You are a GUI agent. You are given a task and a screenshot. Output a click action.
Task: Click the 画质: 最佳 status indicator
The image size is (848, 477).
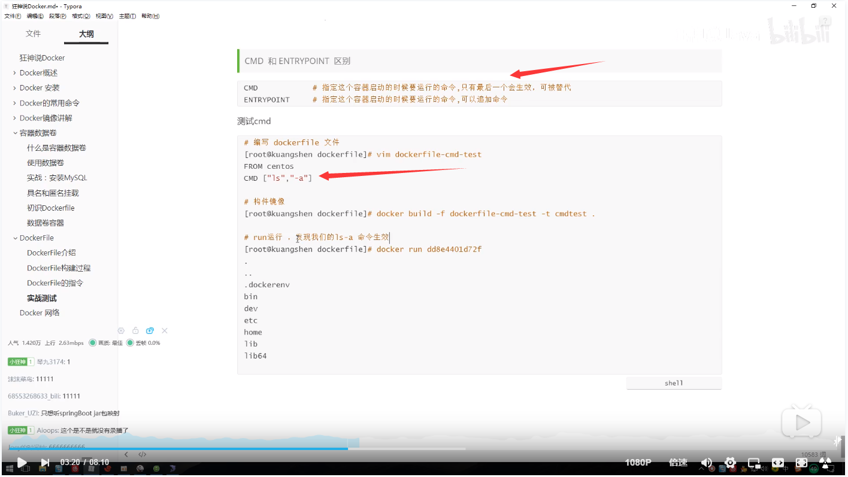point(105,343)
